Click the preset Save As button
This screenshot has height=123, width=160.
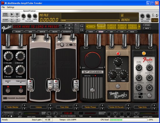pyautogui.click(x=42, y=32)
